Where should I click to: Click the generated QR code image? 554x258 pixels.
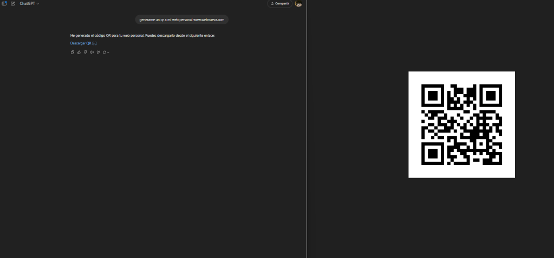461,124
